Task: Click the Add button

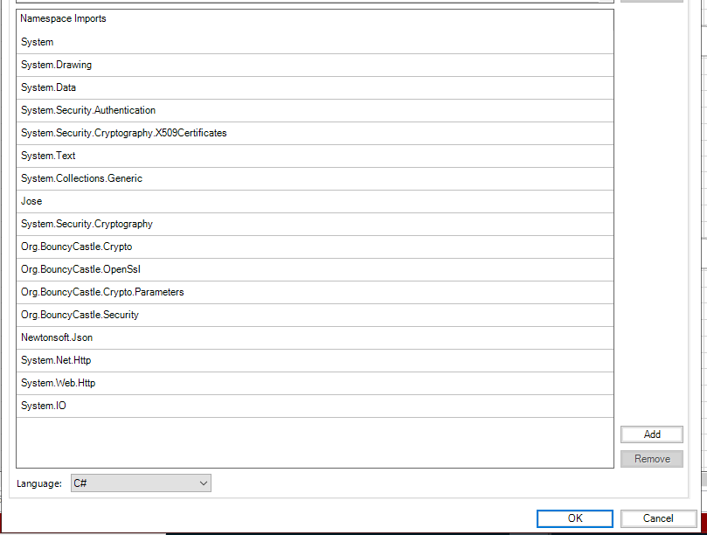Action: tap(651, 434)
